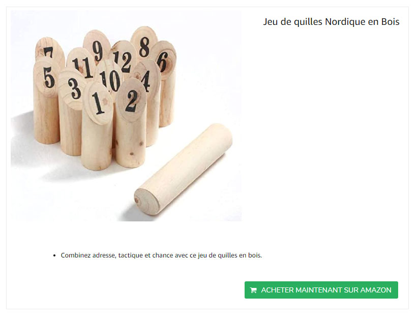Click the wooden skittles product image
Viewport: 418px width, 325px height.
pos(126,116)
